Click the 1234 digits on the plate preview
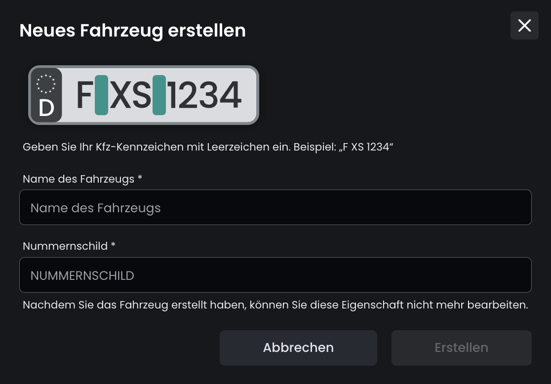551x384 pixels. (x=204, y=95)
